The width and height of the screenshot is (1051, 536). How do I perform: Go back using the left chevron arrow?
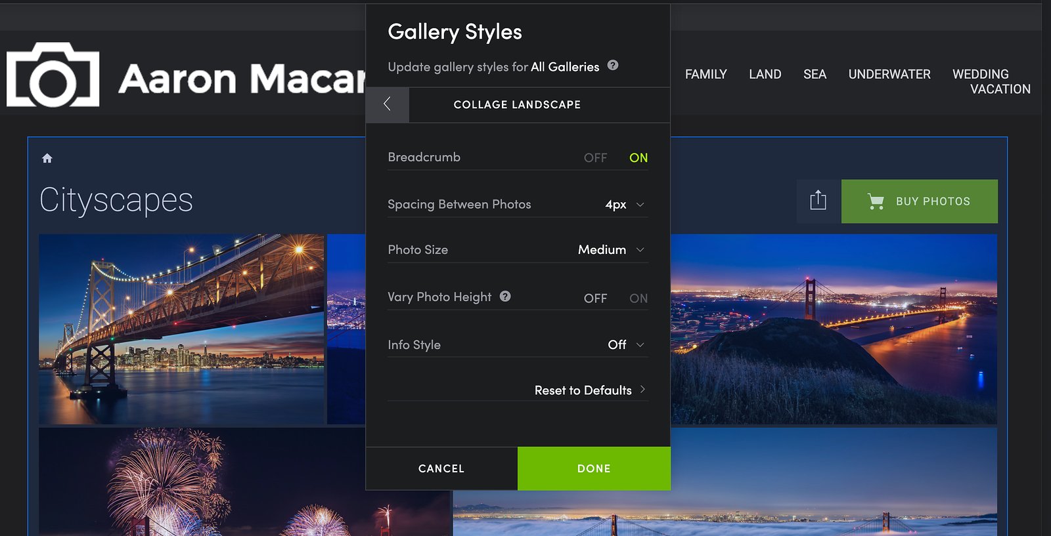point(387,104)
